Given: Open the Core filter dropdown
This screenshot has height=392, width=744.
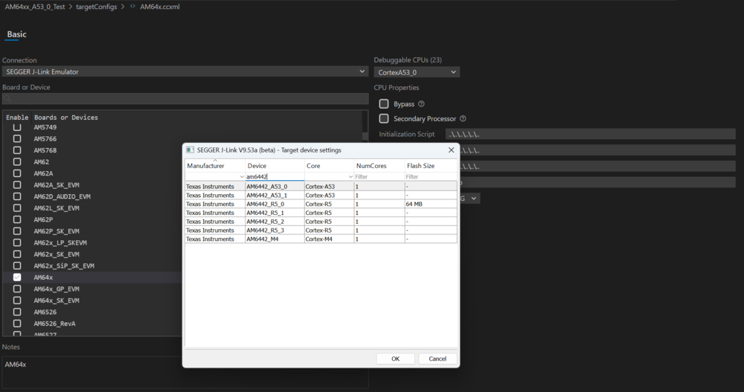Looking at the screenshot, I should [350, 176].
